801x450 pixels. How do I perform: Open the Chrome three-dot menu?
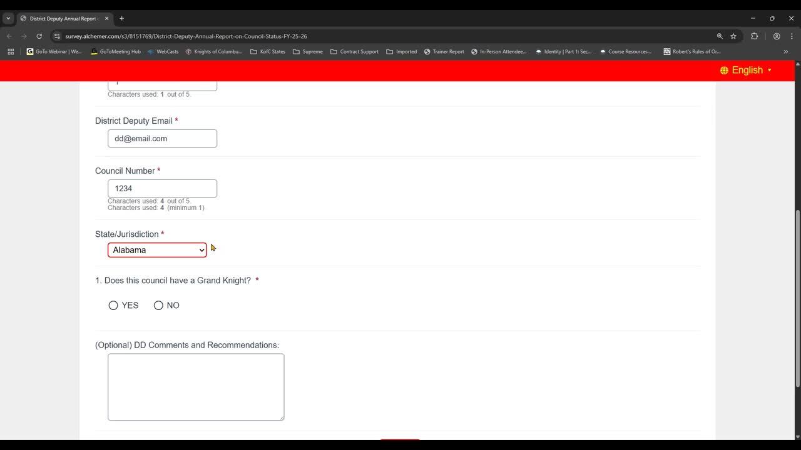click(792, 36)
